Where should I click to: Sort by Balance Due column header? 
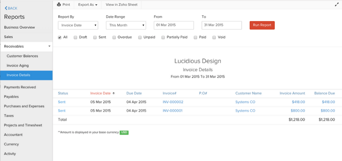tap(325, 93)
